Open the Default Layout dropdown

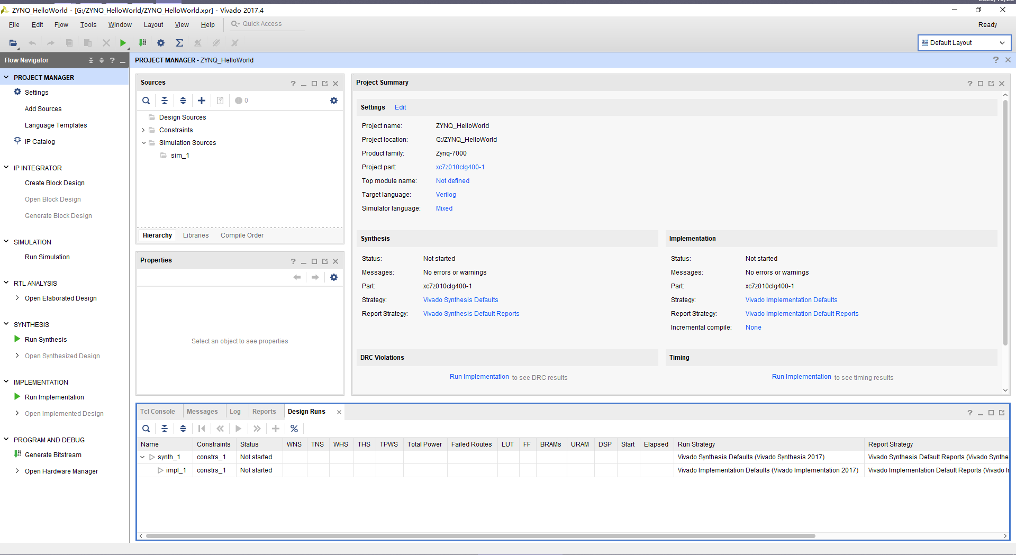(964, 43)
